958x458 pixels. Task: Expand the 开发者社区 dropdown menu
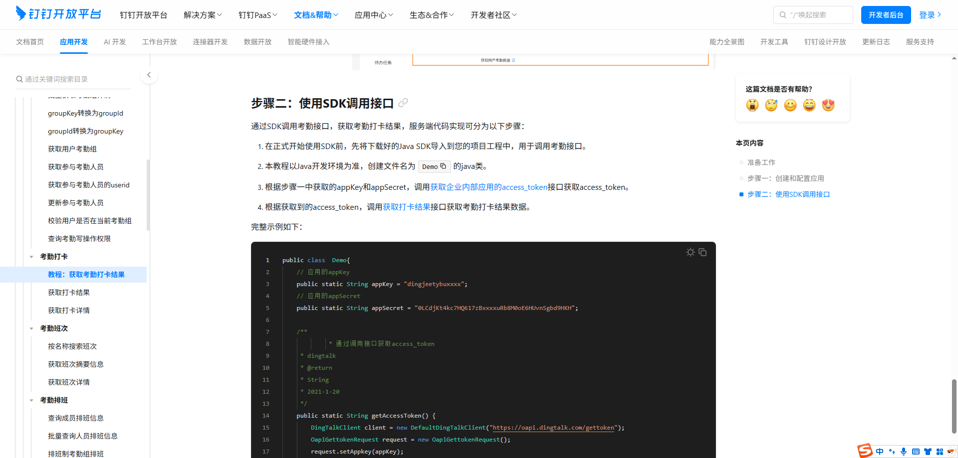click(493, 15)
